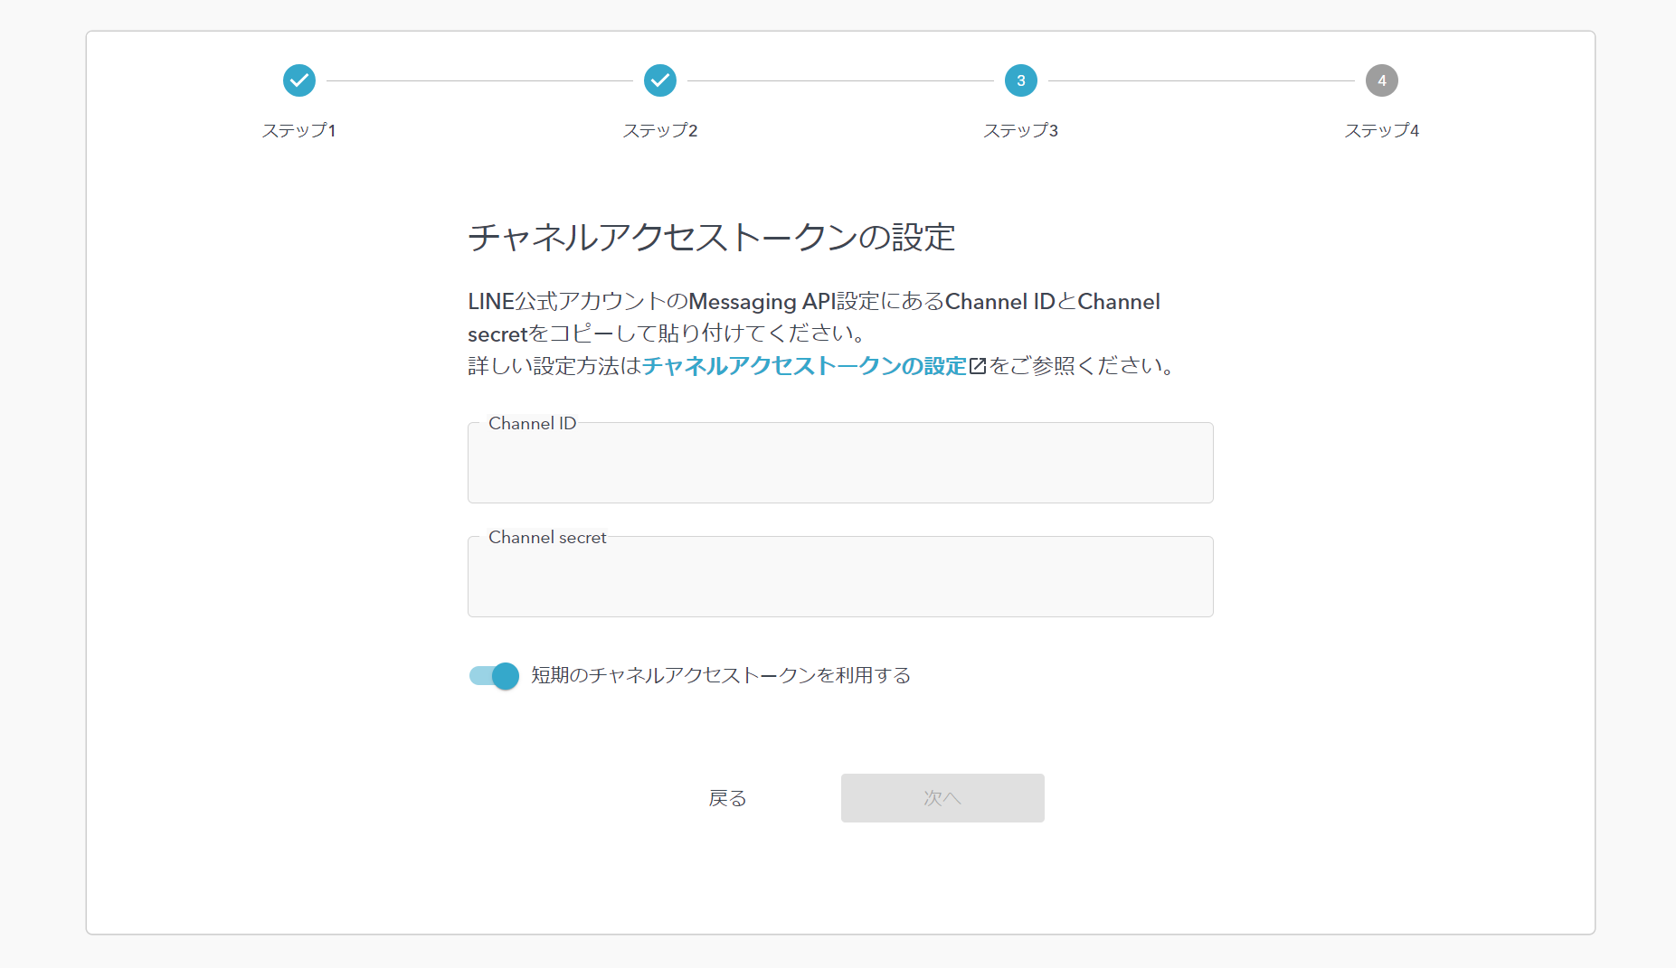Click the Step 1 completed checkmark icon

(x=299, y=80)
